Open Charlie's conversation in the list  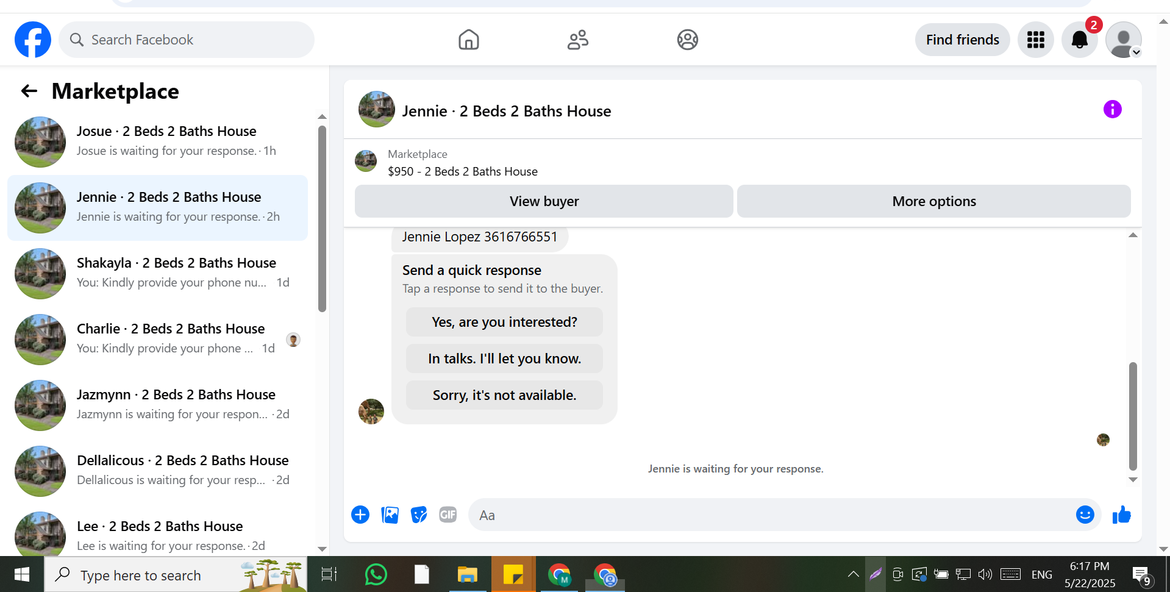[157, 340]
